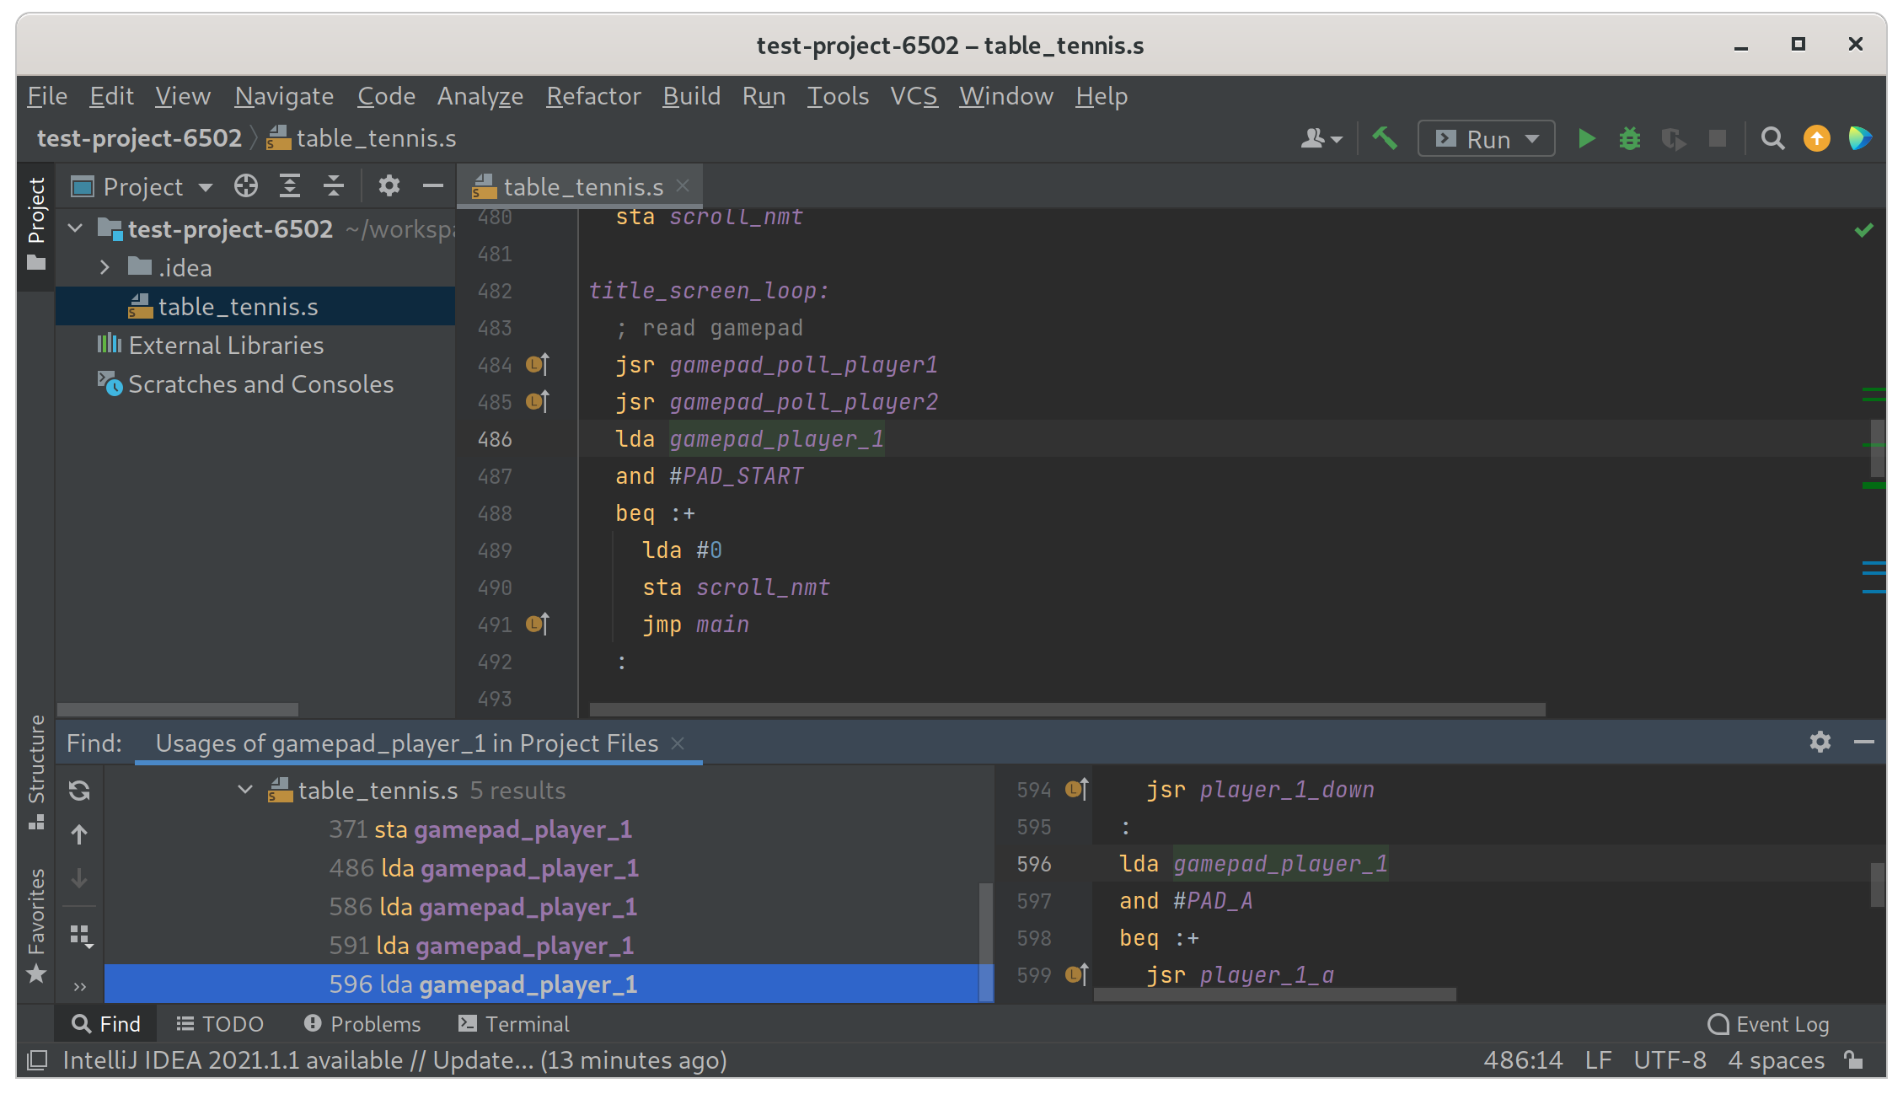Click Expand All icon in Project toolbar

290,186
